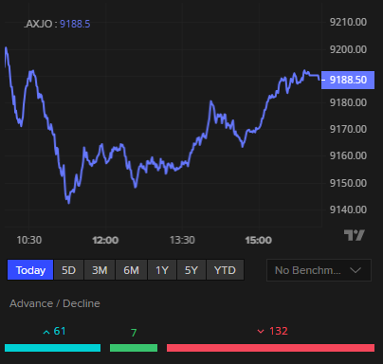The width and height of the screenshot is (383, 364).
Task: Click the green up-arrow advance icon
Action: (x=46, y=332)
